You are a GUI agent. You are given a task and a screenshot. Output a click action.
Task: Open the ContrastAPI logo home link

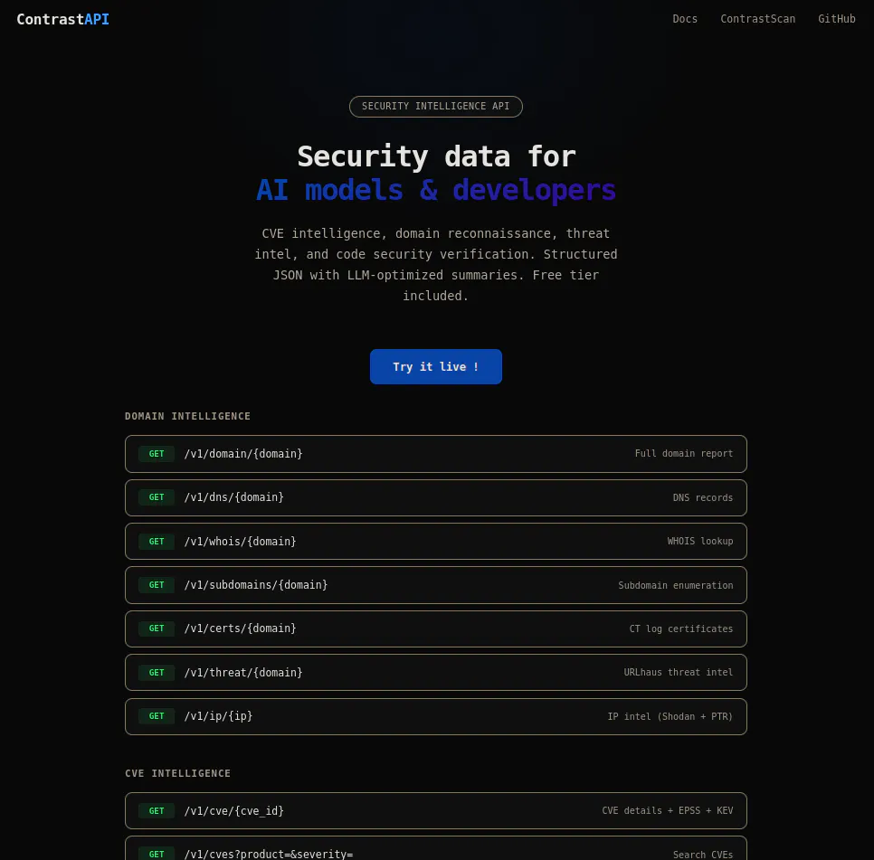[x=63, y=20]
